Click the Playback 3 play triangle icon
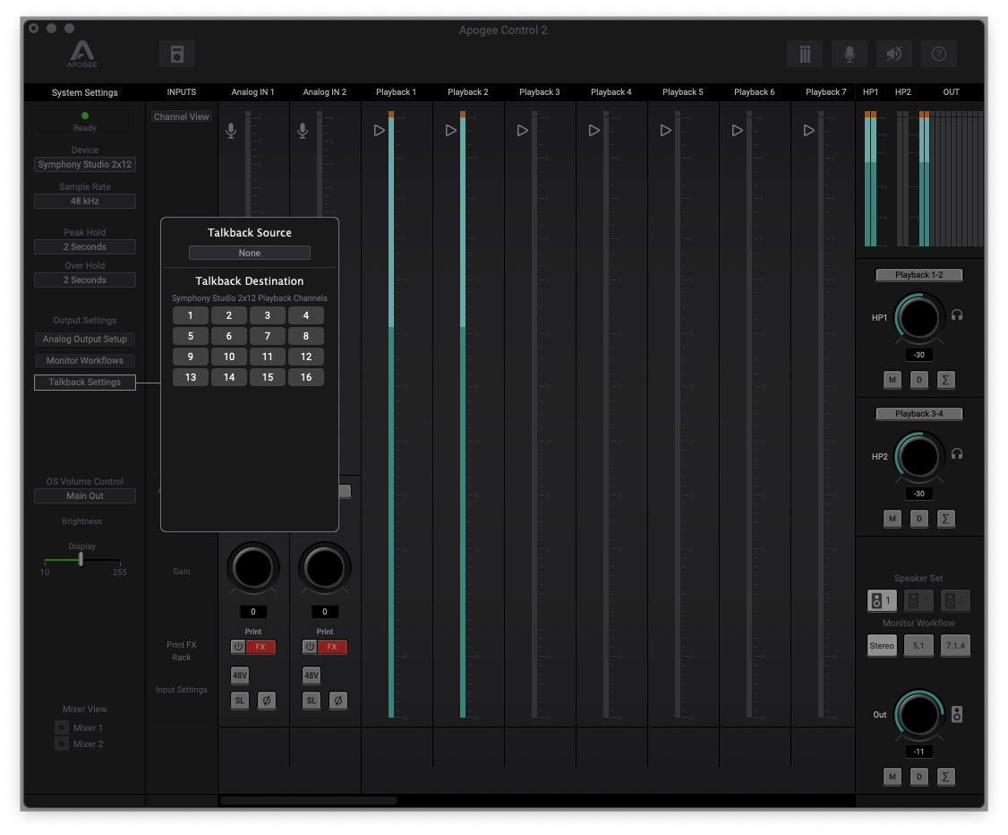The image size is (1008, 835). point(523,131)
